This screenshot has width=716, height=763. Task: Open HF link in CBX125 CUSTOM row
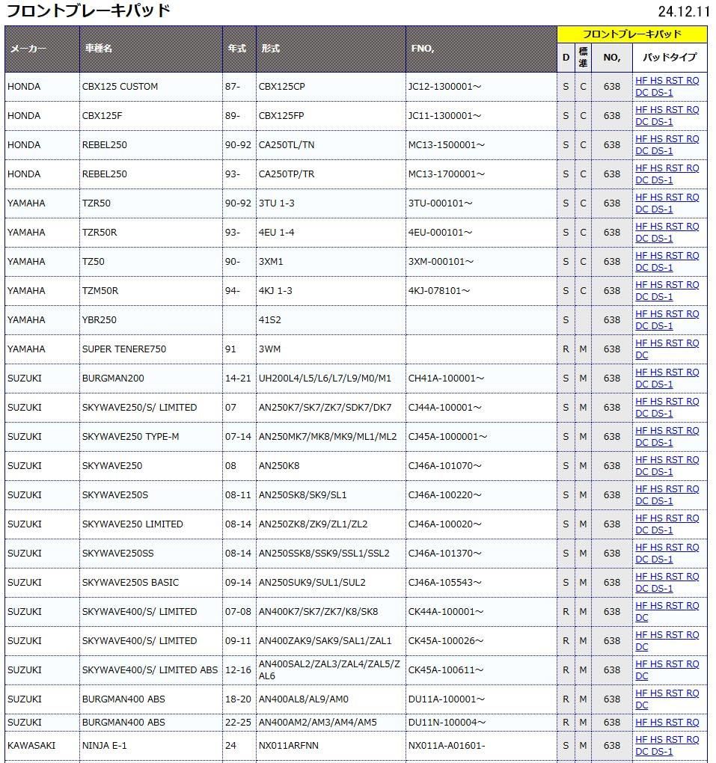(640, 81)
